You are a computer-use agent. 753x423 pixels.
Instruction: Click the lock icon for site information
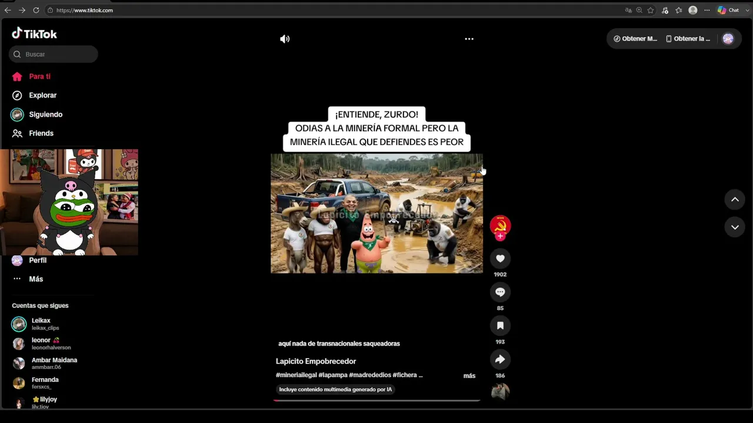point(50,10)
